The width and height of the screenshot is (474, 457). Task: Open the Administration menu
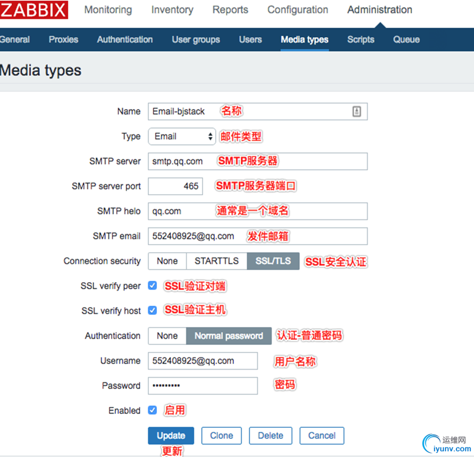[x=380, y=10]
